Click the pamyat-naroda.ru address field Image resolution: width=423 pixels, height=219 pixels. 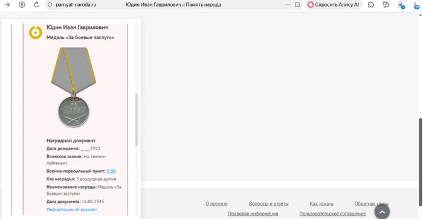[x=76, y=5]
